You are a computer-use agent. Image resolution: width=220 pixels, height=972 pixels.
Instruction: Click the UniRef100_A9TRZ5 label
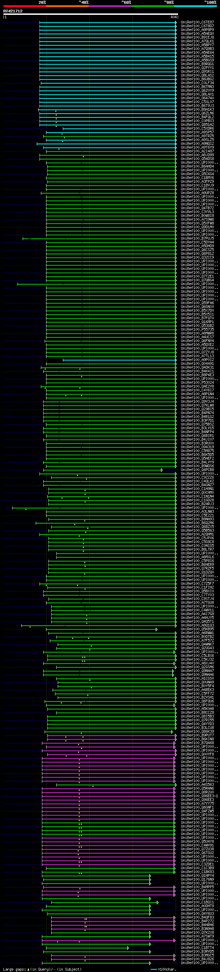[197, 136]
